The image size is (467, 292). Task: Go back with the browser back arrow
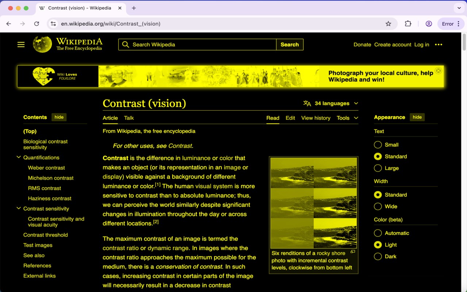point(9,24)
